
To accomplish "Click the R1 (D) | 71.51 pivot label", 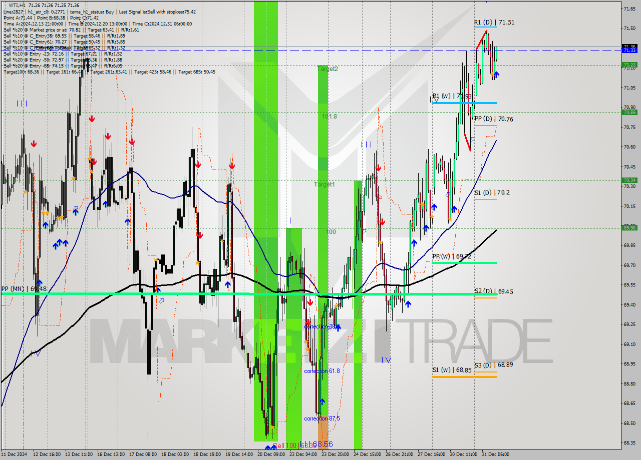I will click(x=494, y=22).
